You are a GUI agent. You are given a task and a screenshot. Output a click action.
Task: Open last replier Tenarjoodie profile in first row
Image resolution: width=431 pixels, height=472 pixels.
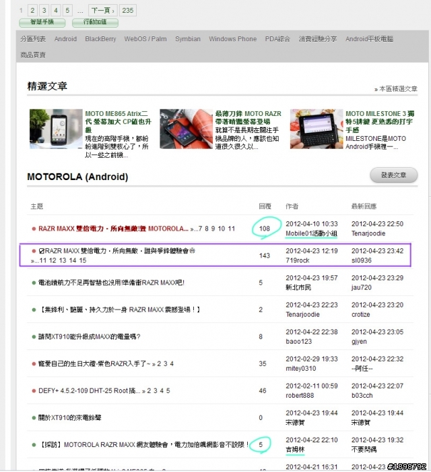368,233
